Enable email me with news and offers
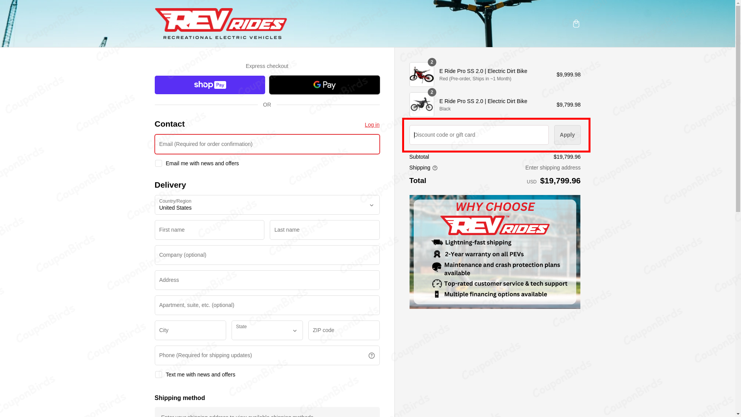Screen dimensions: 741x417 click(158, 163)
